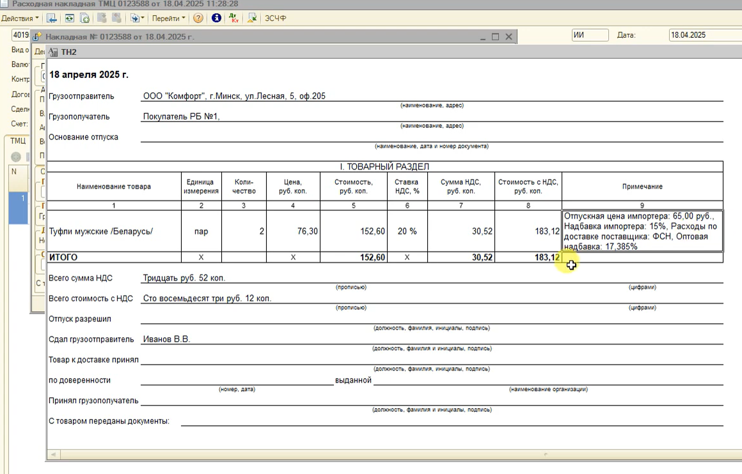Image resolution: width=742 pixels, height=474 pixels.
Task: Click the Стоимость с НДС column header
Action: click(528, 187)
